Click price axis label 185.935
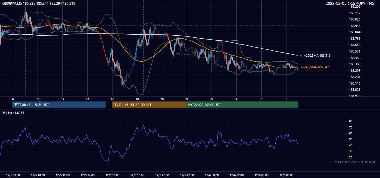The image size is (380, 178). point(355,26)
